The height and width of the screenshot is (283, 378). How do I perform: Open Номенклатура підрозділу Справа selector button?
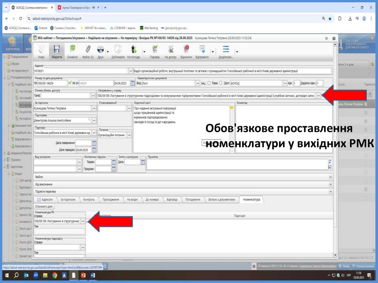coord(83,247)
